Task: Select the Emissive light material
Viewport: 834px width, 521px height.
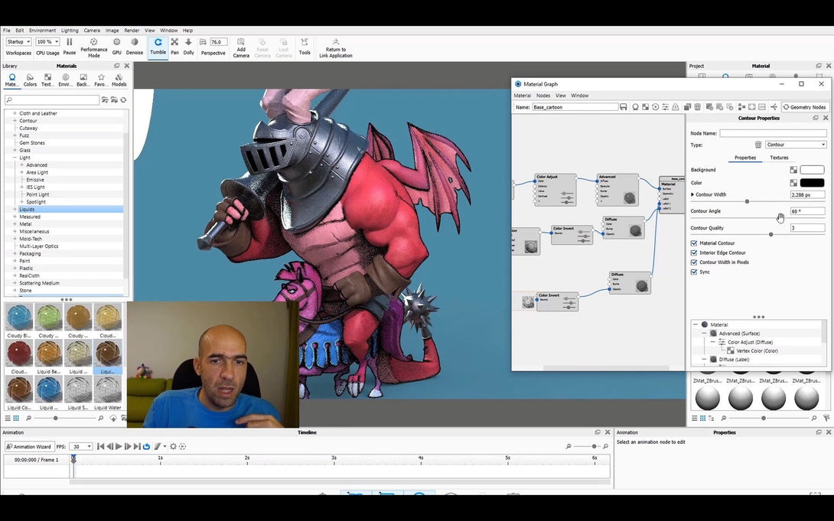Action: click(35, 180)
